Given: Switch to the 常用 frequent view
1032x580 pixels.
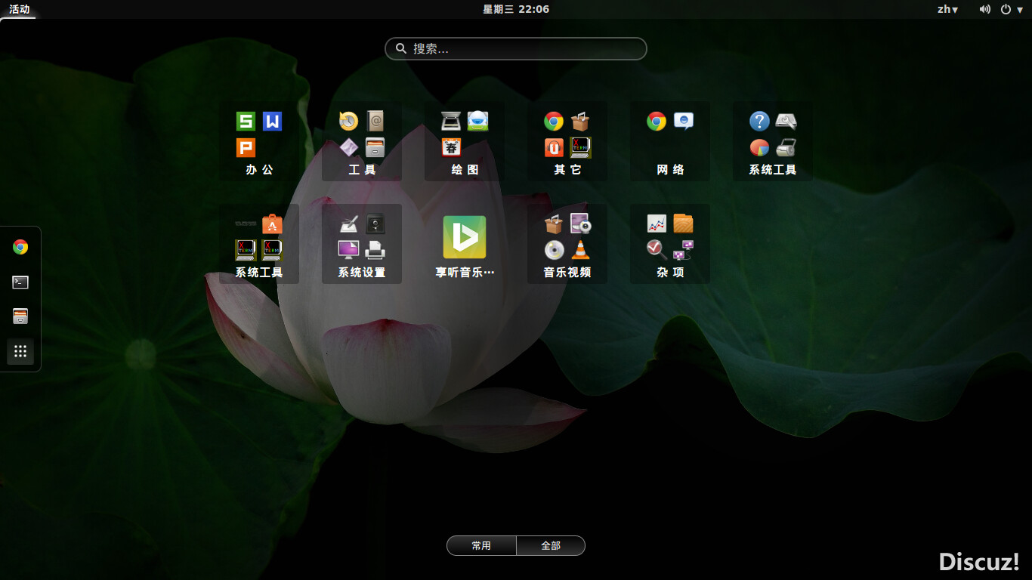Looking at the screenshot, I should click(481, 546).
